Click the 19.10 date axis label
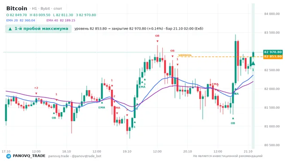This screenshot has height=161, width=287. click(127, 152)
